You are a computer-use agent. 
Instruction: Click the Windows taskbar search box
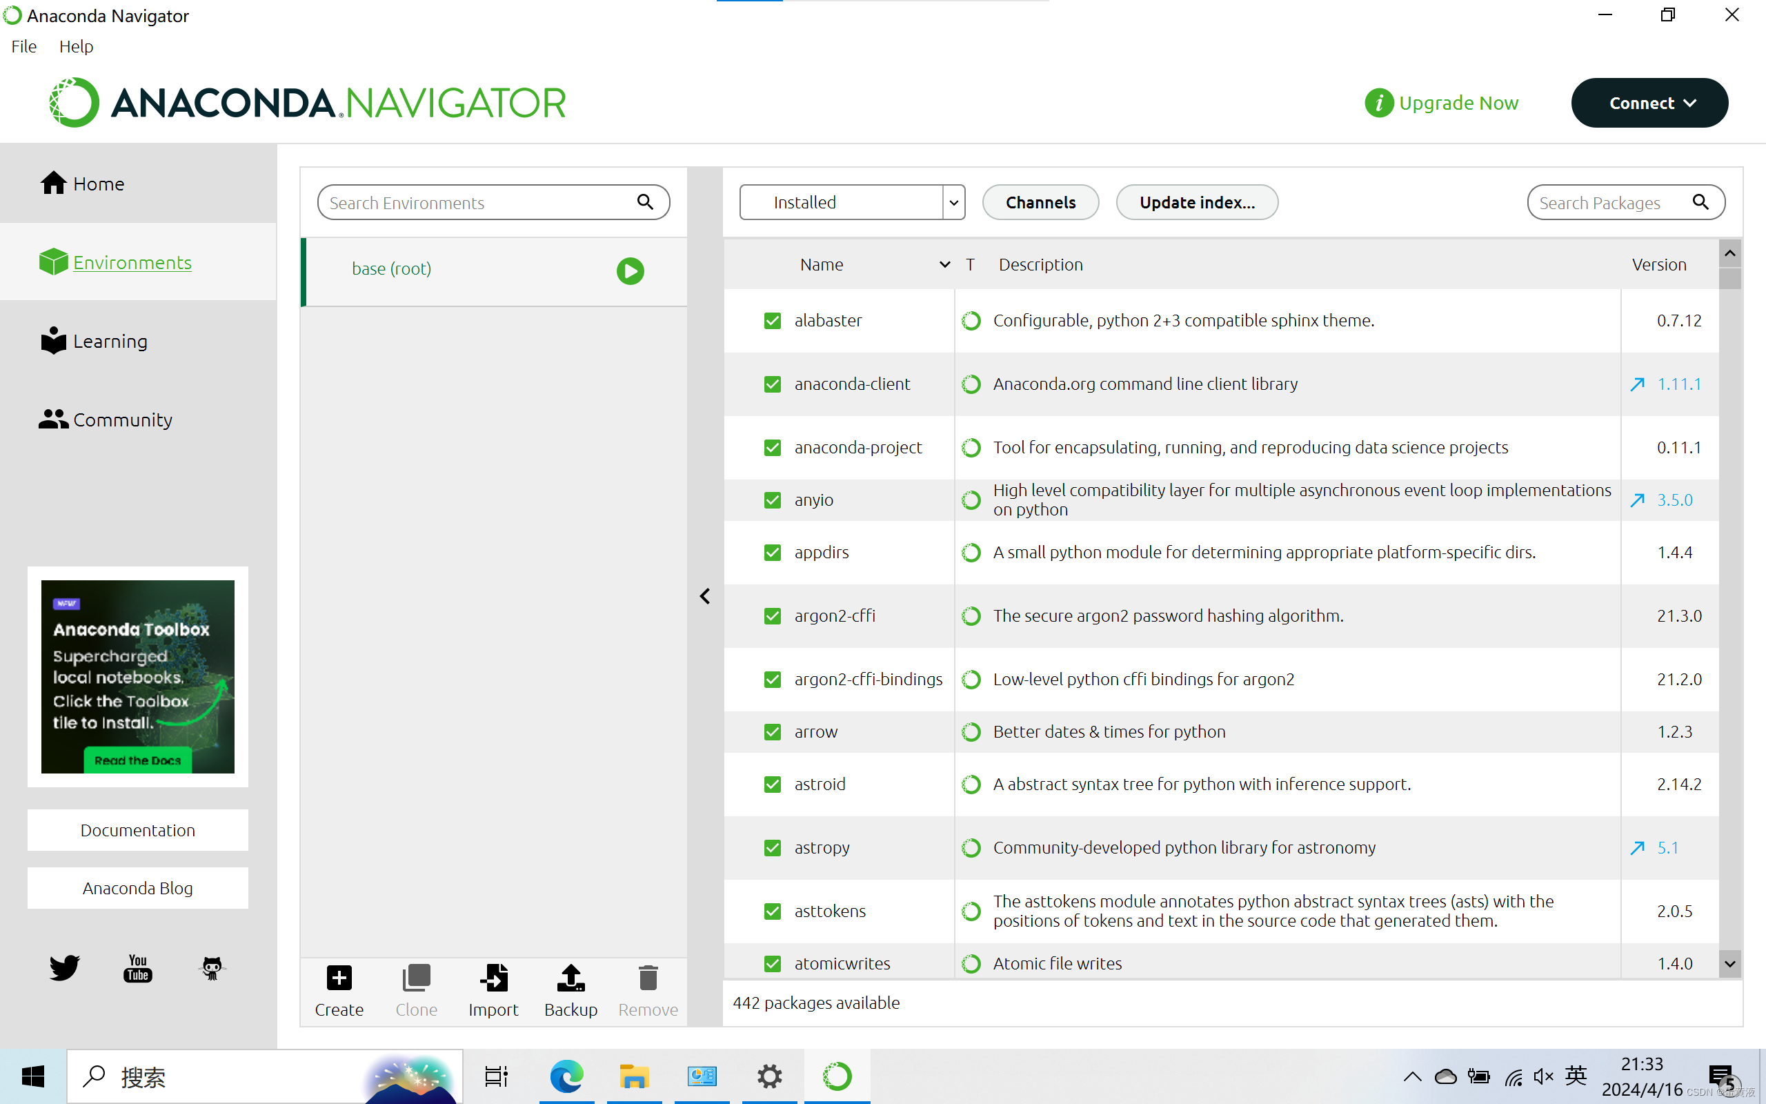tap(265, 1076)
